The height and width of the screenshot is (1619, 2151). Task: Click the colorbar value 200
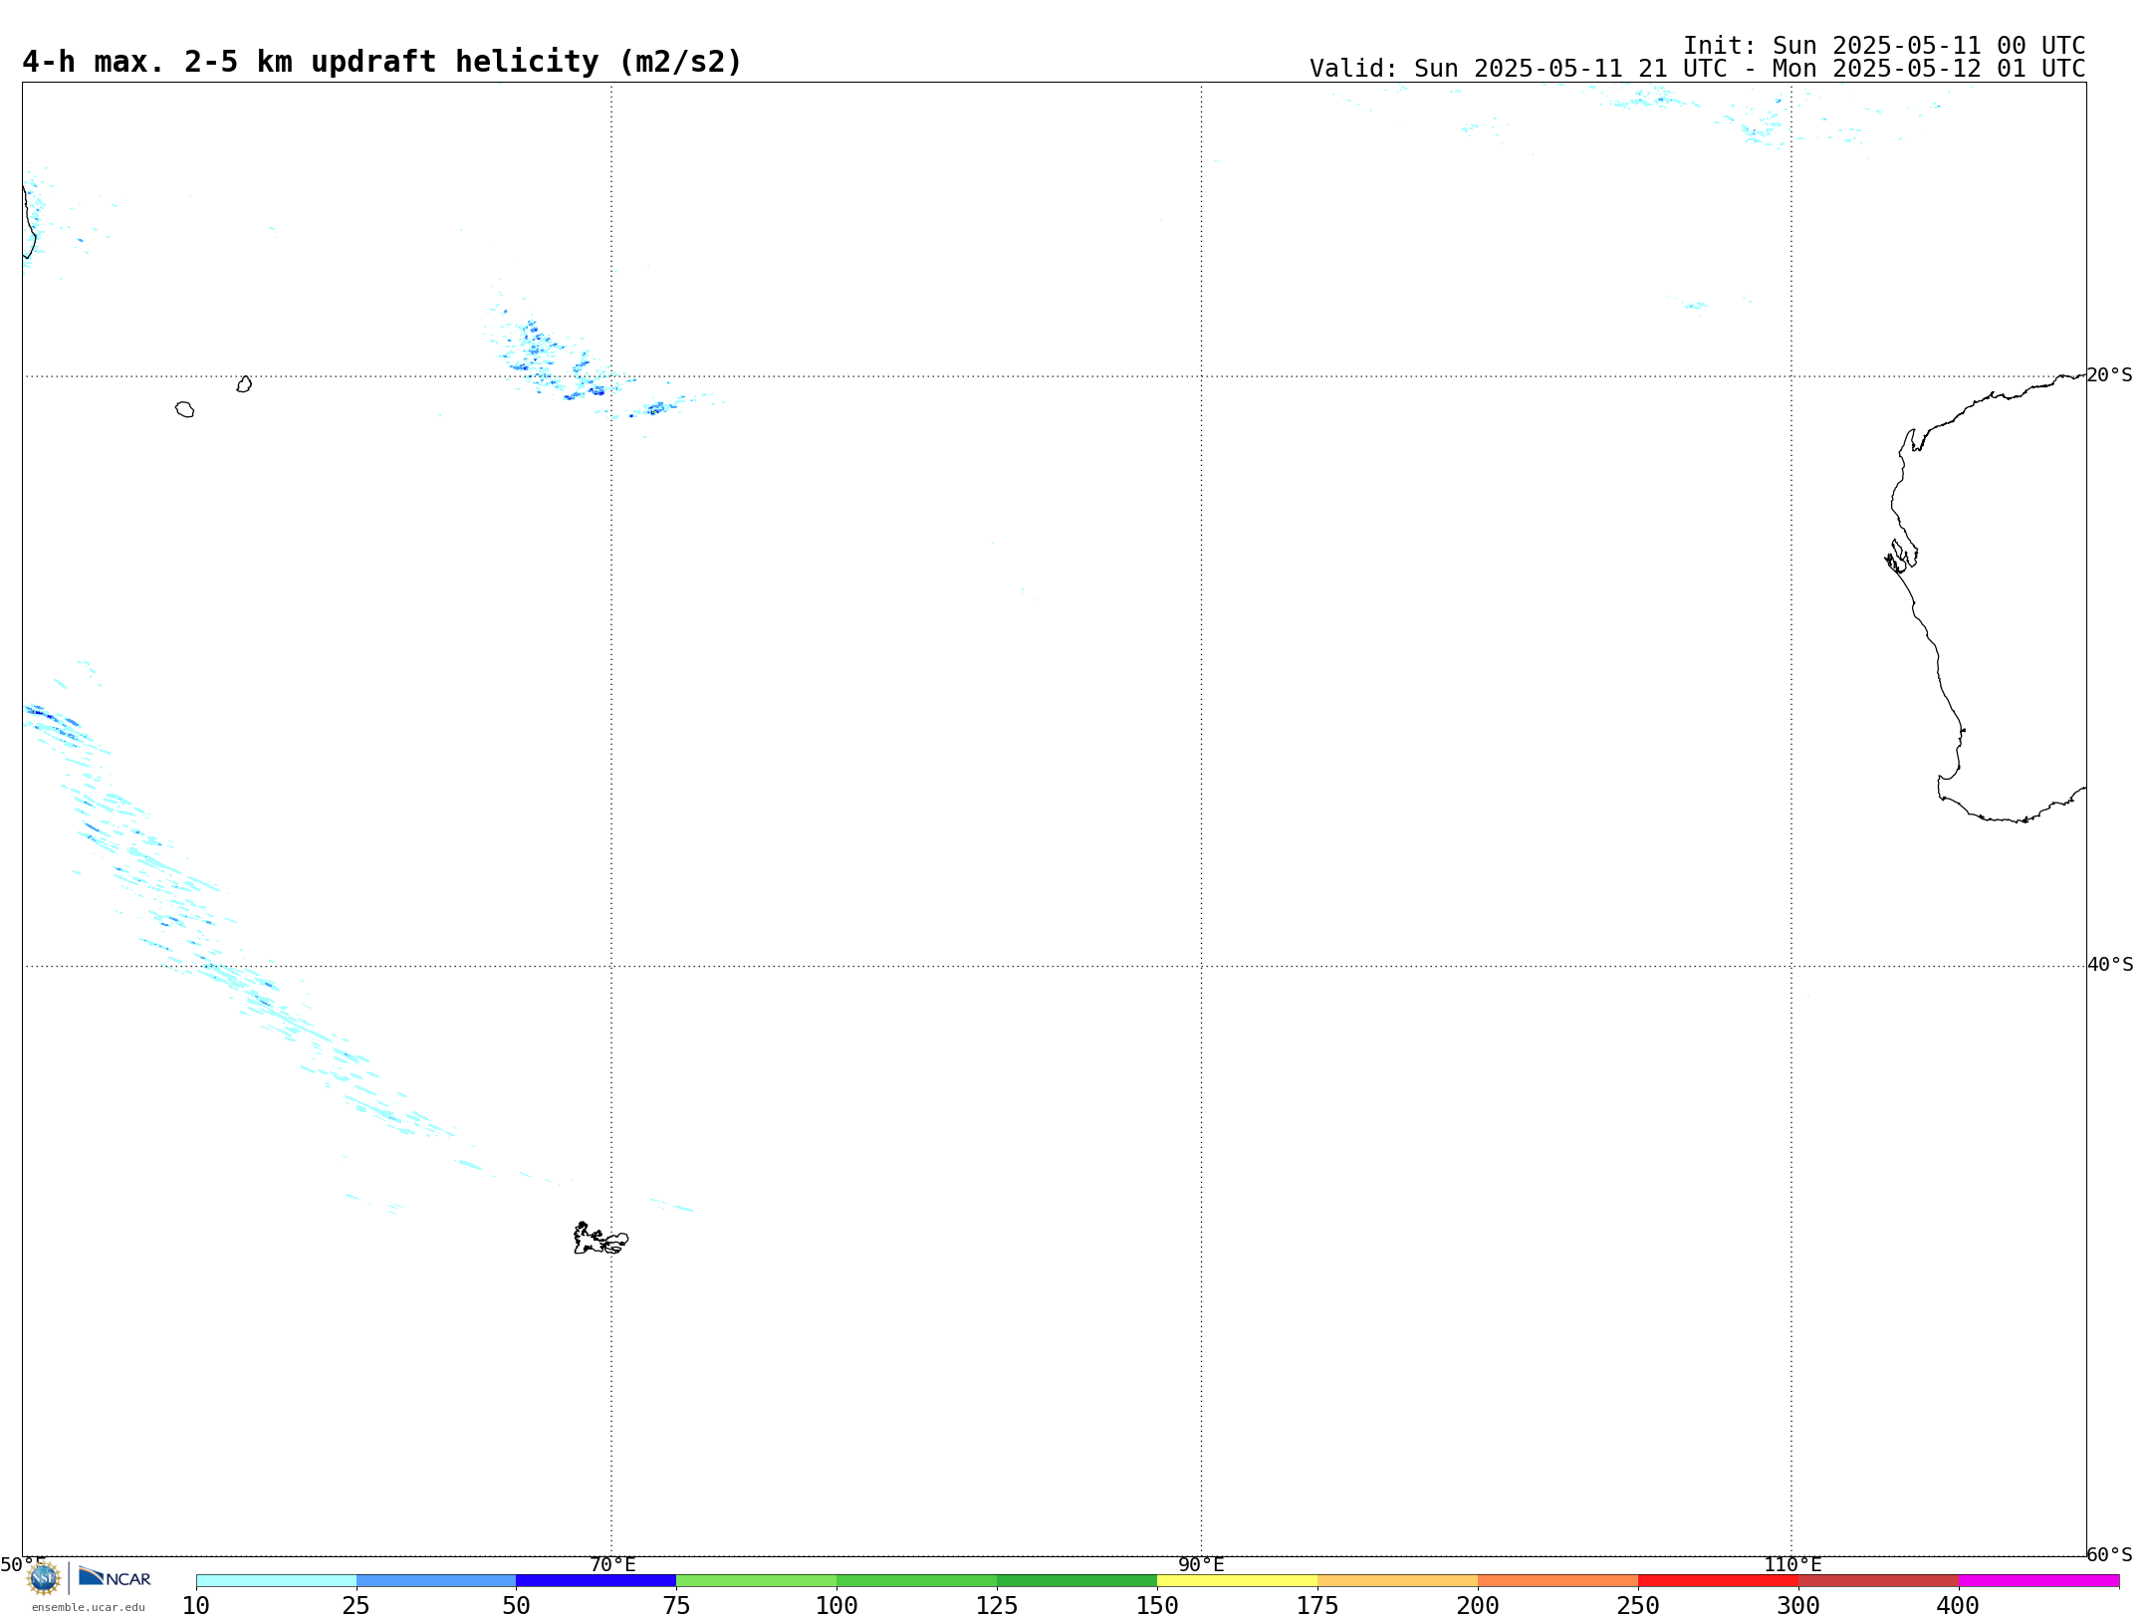[x=1478, y=1606]
